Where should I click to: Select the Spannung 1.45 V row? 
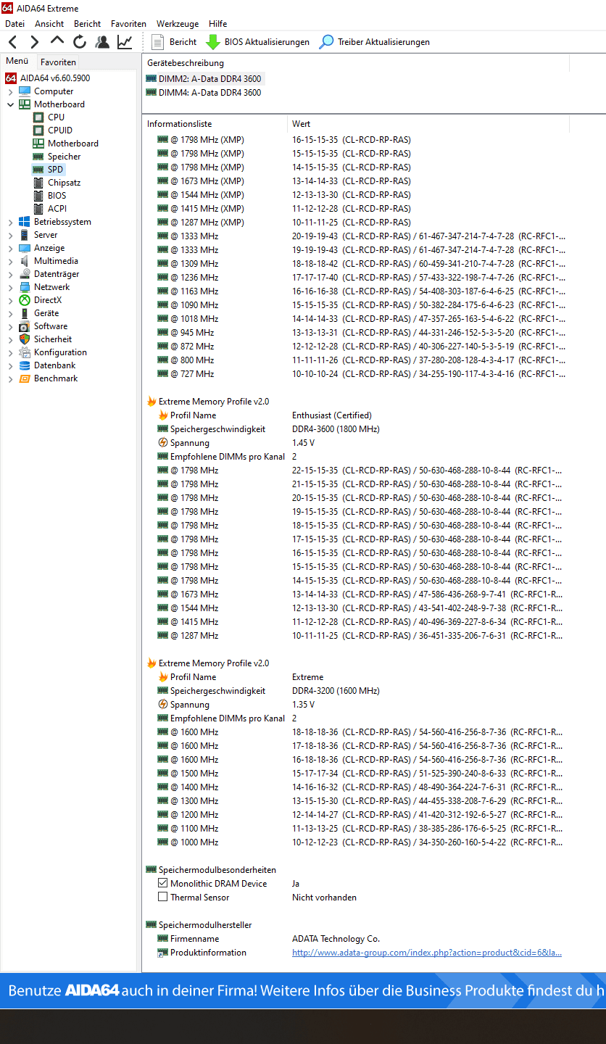(x=355, y=443)
